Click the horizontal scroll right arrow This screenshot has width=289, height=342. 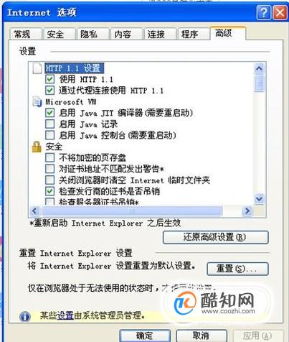pos(247,211)
